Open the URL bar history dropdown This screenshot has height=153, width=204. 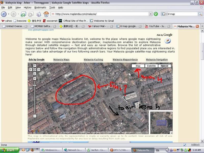(x=150, y=14)
